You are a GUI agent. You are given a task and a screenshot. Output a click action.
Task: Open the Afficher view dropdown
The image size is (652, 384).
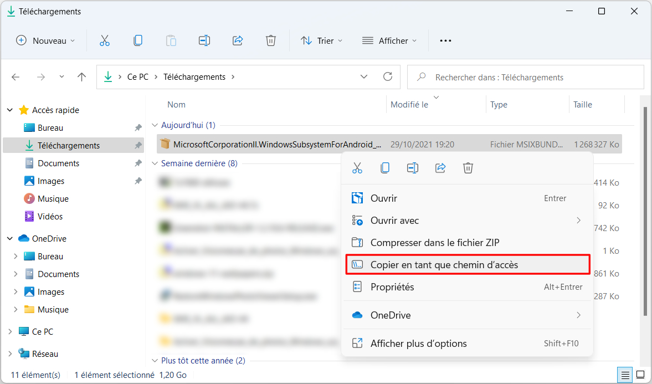pyautogui.click(x=389, y=40)
